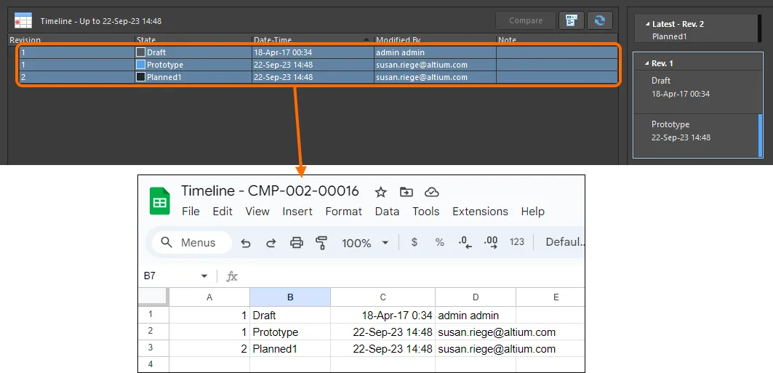Click the Print icon
The image size is (773, 373).
click(x=296, y=243)
